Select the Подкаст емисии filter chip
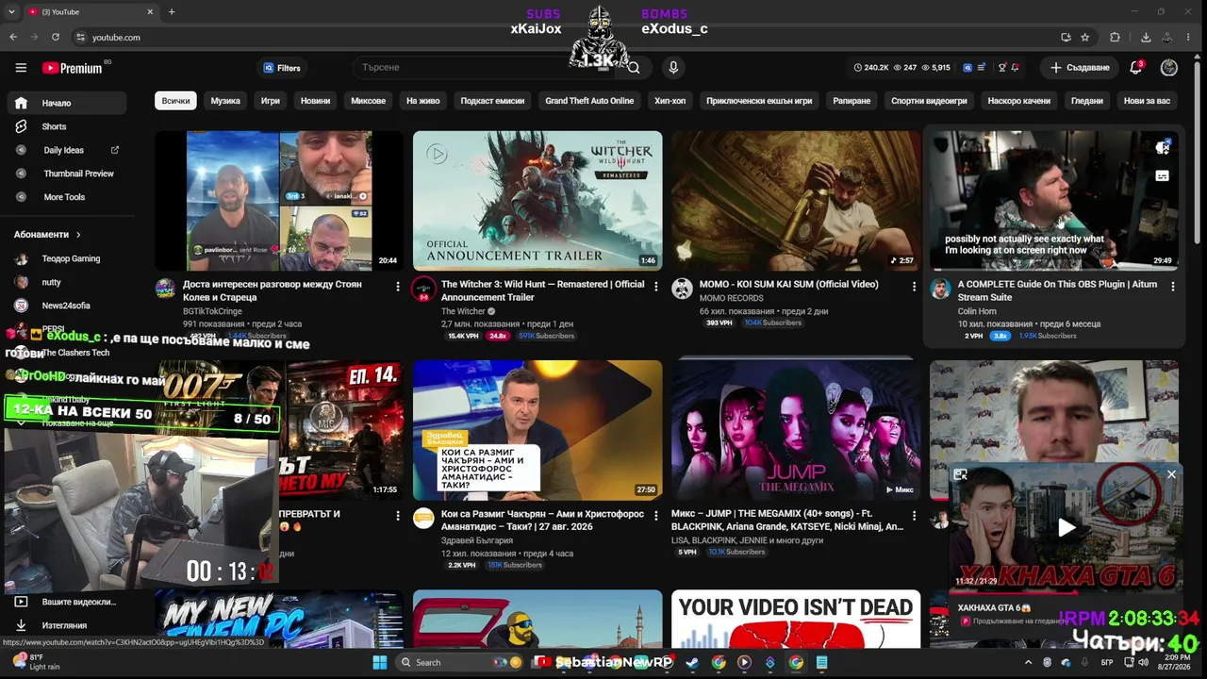 pos(492,101)
